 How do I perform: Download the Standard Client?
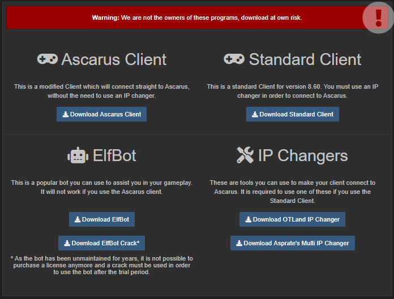coord(293,114)
